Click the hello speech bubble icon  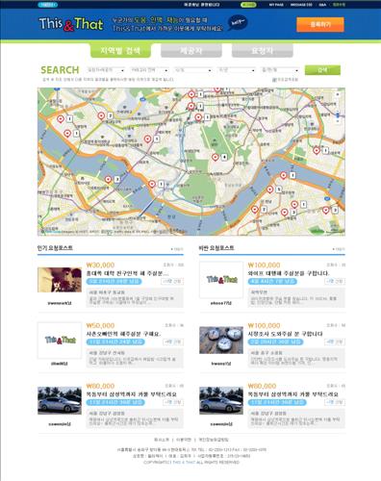(238, 23)
